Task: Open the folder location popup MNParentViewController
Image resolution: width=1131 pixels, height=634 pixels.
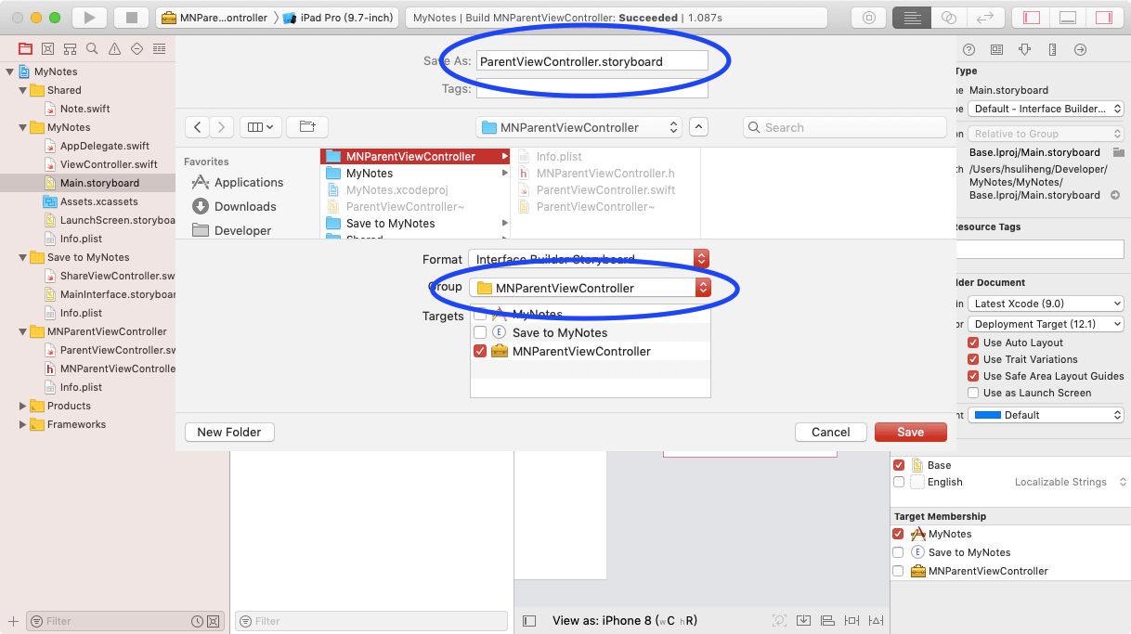Action: click(579, 127)
